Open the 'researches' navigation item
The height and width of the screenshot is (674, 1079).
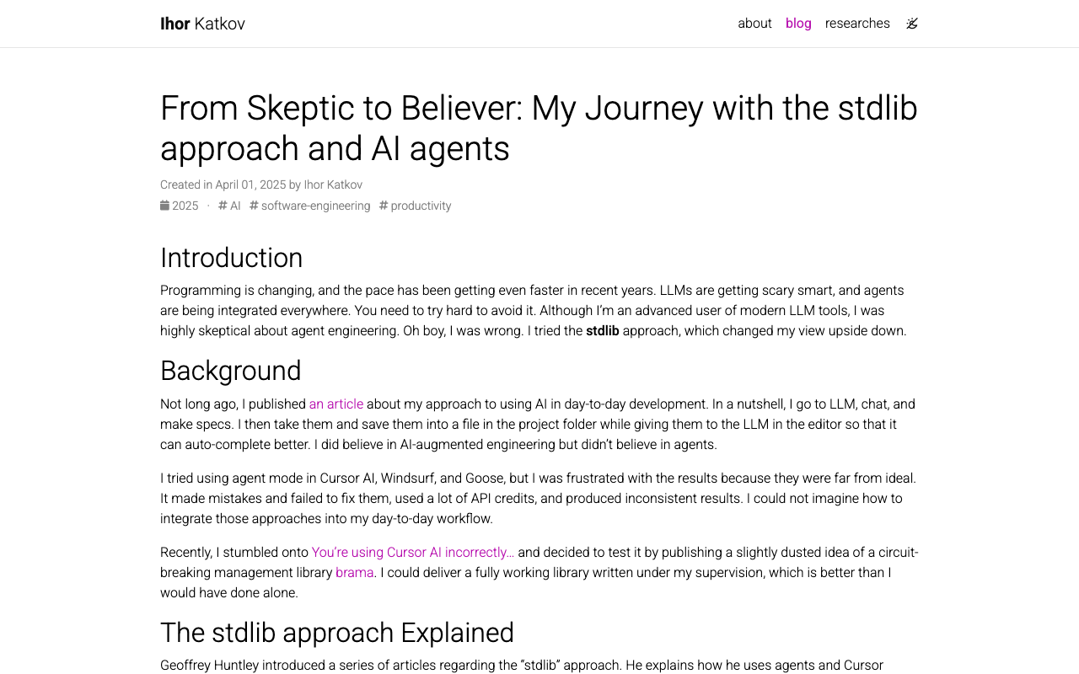pyautogui.click(x=857, y=23)
